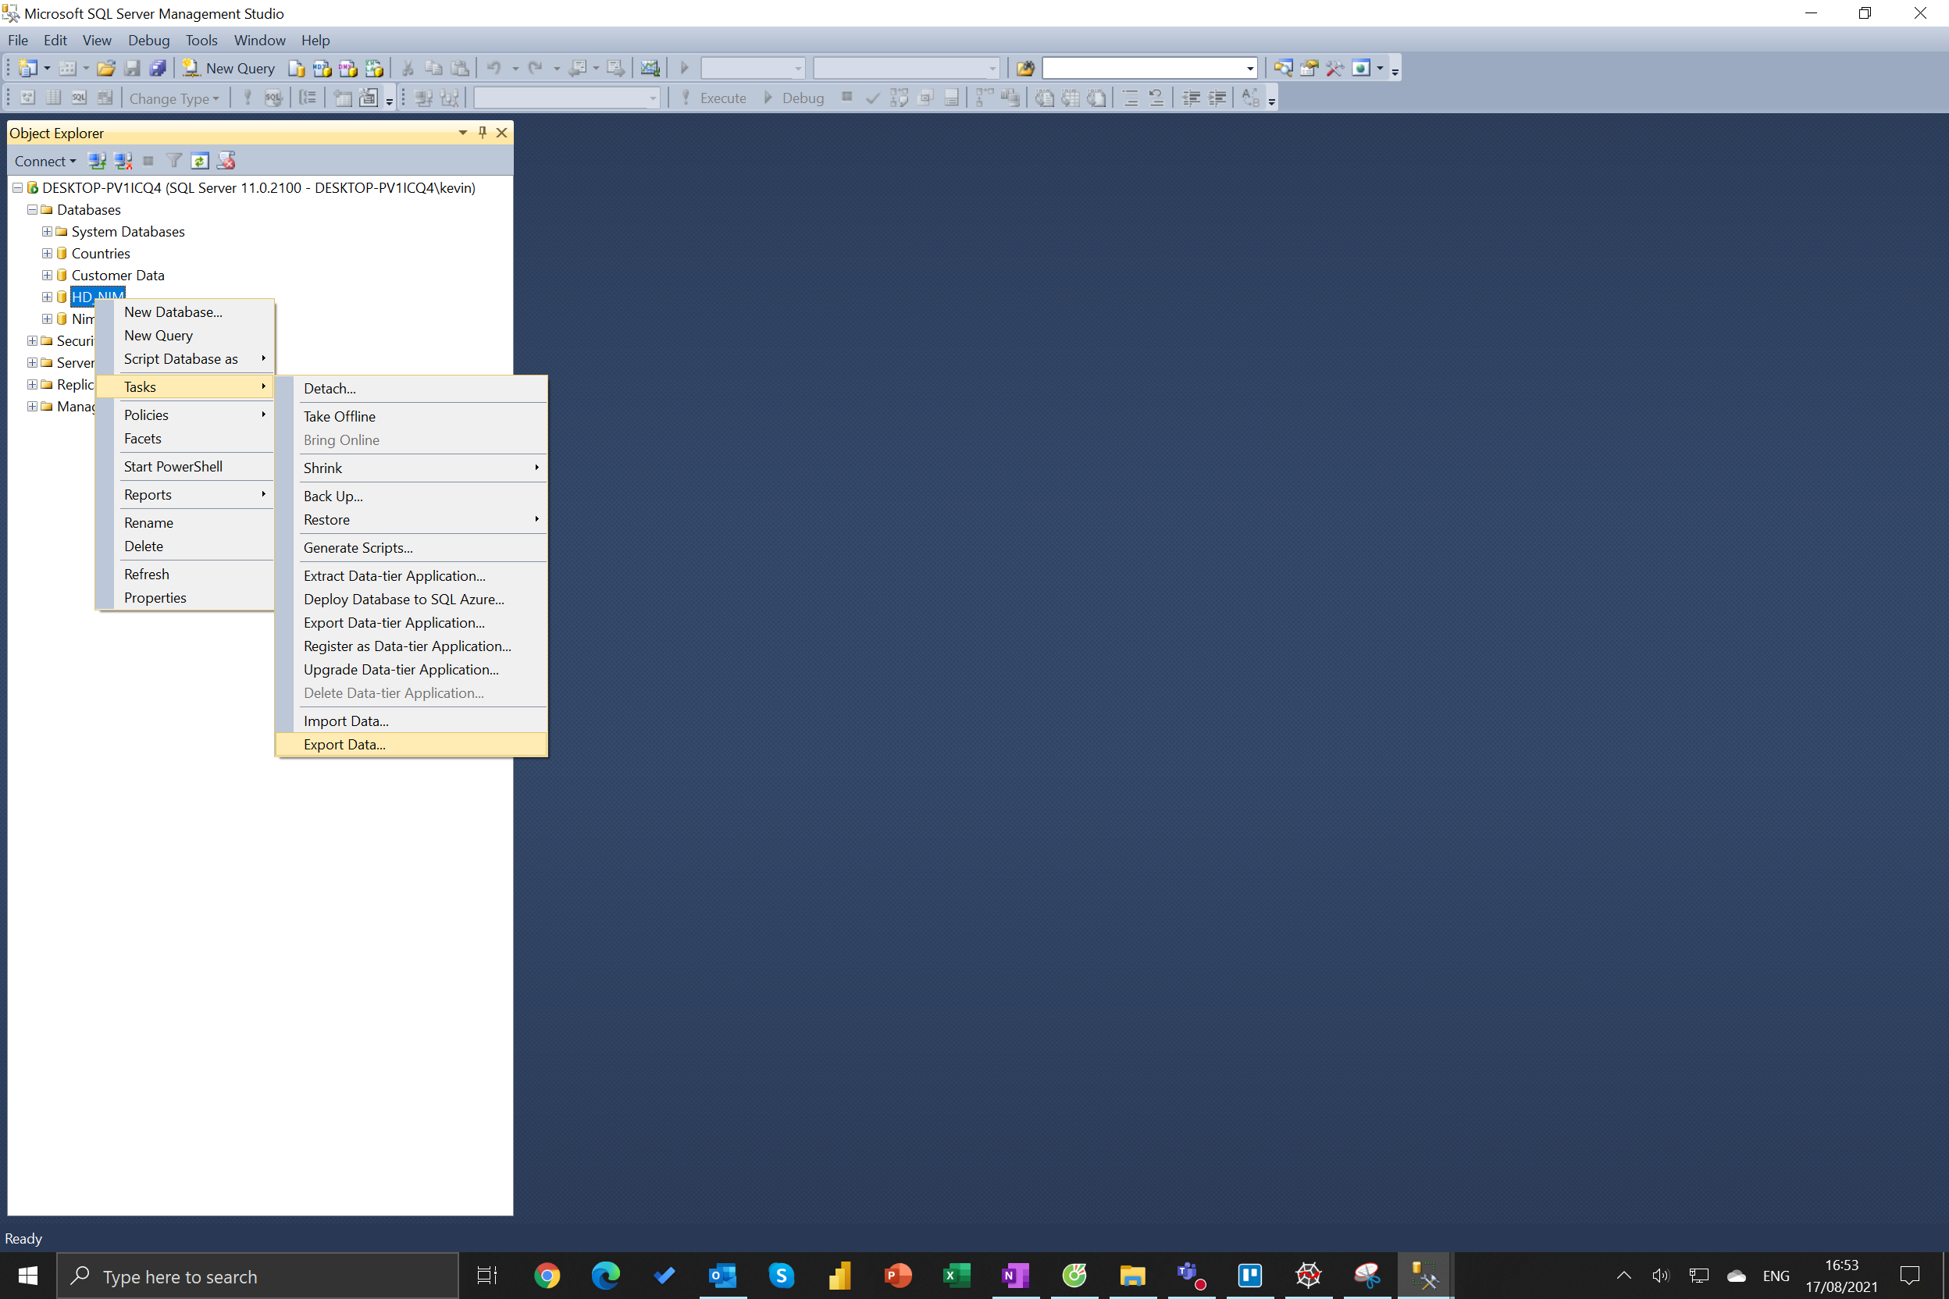
Task: Open the Shrink submenu entry
Action: point(412,468)
